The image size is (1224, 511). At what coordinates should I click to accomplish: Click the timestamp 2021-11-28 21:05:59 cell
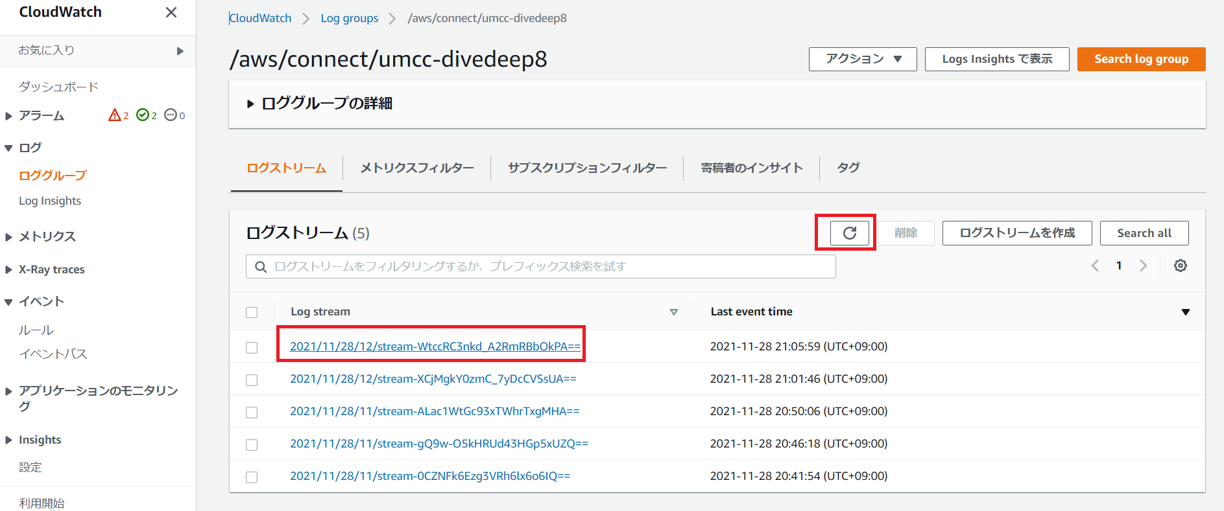[x=798, y=346]
